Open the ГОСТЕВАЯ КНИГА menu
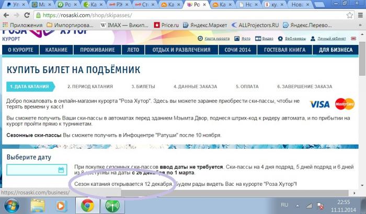 click(284, 50)
